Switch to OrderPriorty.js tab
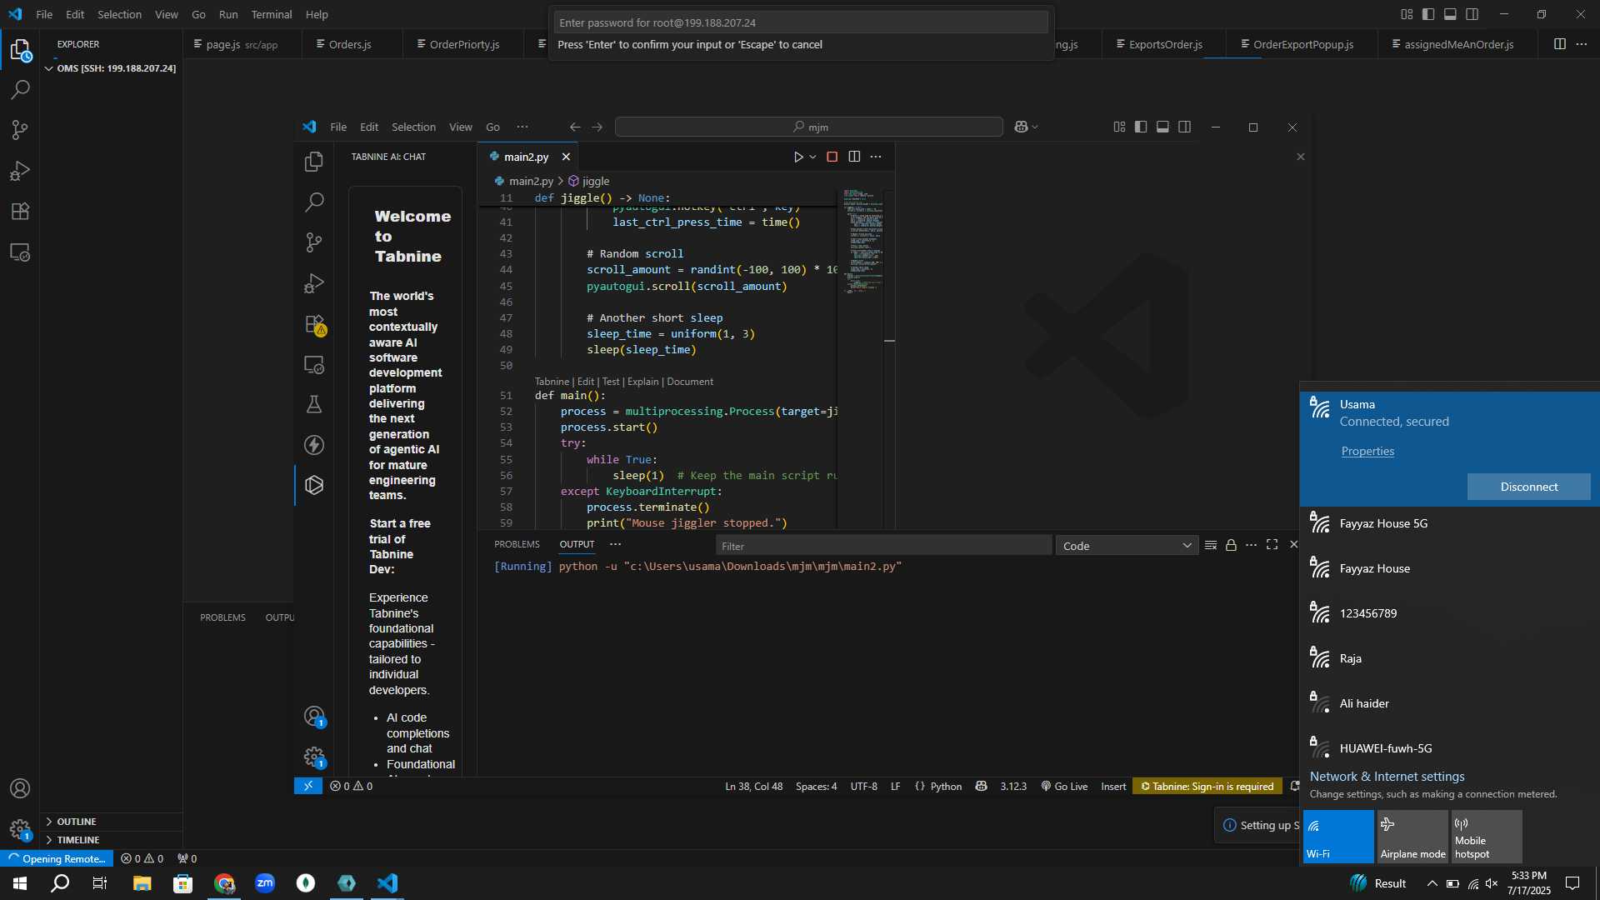 click(x=464, y=44)
